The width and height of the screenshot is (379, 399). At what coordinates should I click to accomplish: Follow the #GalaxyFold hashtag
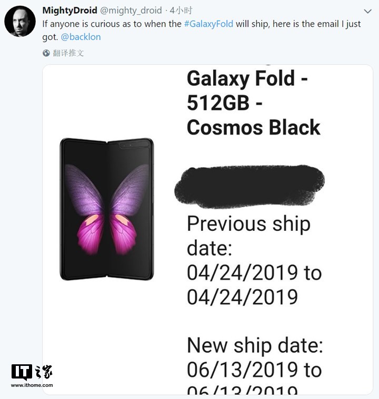point(208,24)
